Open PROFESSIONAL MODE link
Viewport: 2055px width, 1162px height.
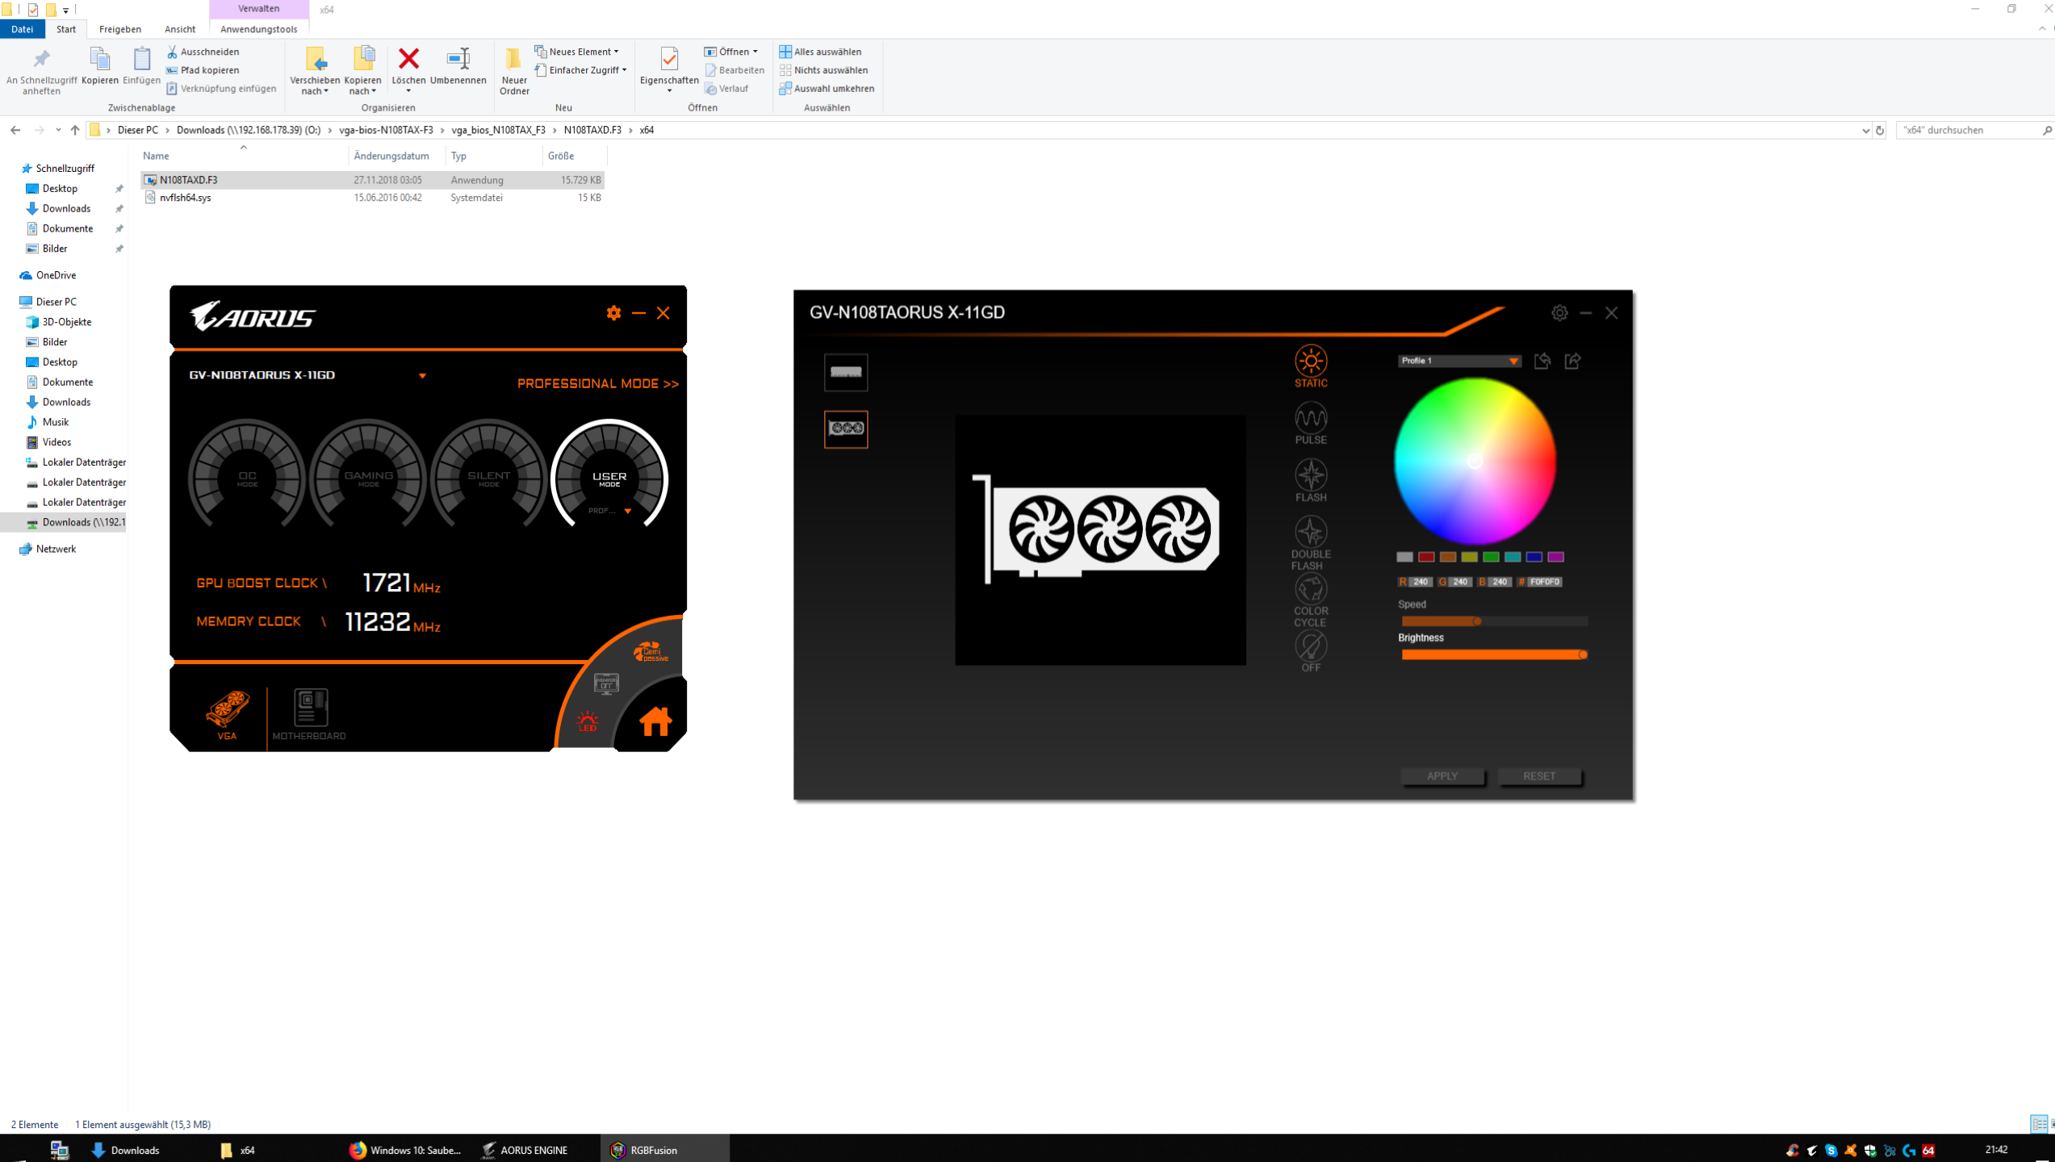[598, 383]
